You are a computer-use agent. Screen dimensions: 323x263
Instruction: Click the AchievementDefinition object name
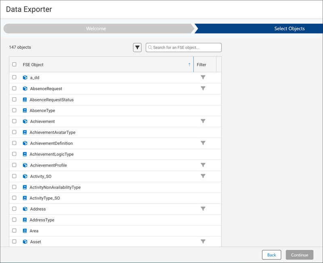pos(51,143)
